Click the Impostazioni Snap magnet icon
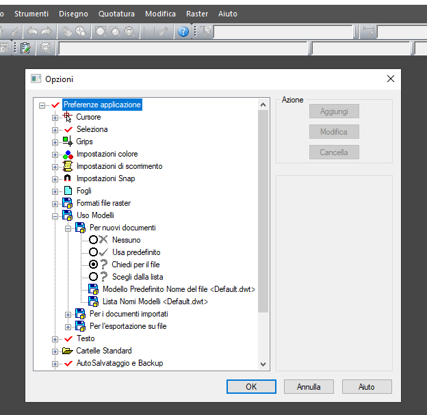427x415 pixels. click(x=68, y=178)
